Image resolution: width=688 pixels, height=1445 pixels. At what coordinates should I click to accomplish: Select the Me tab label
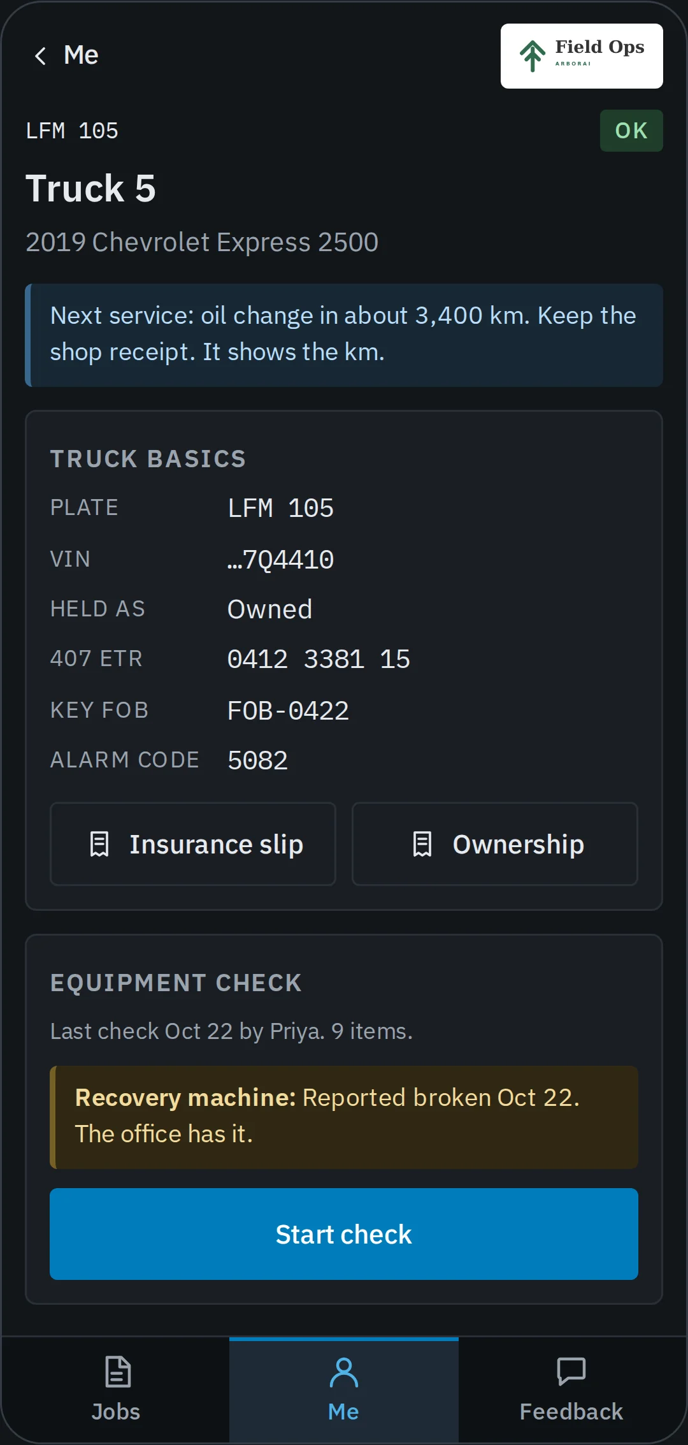pyautogui.click(x=343, y=1412)
